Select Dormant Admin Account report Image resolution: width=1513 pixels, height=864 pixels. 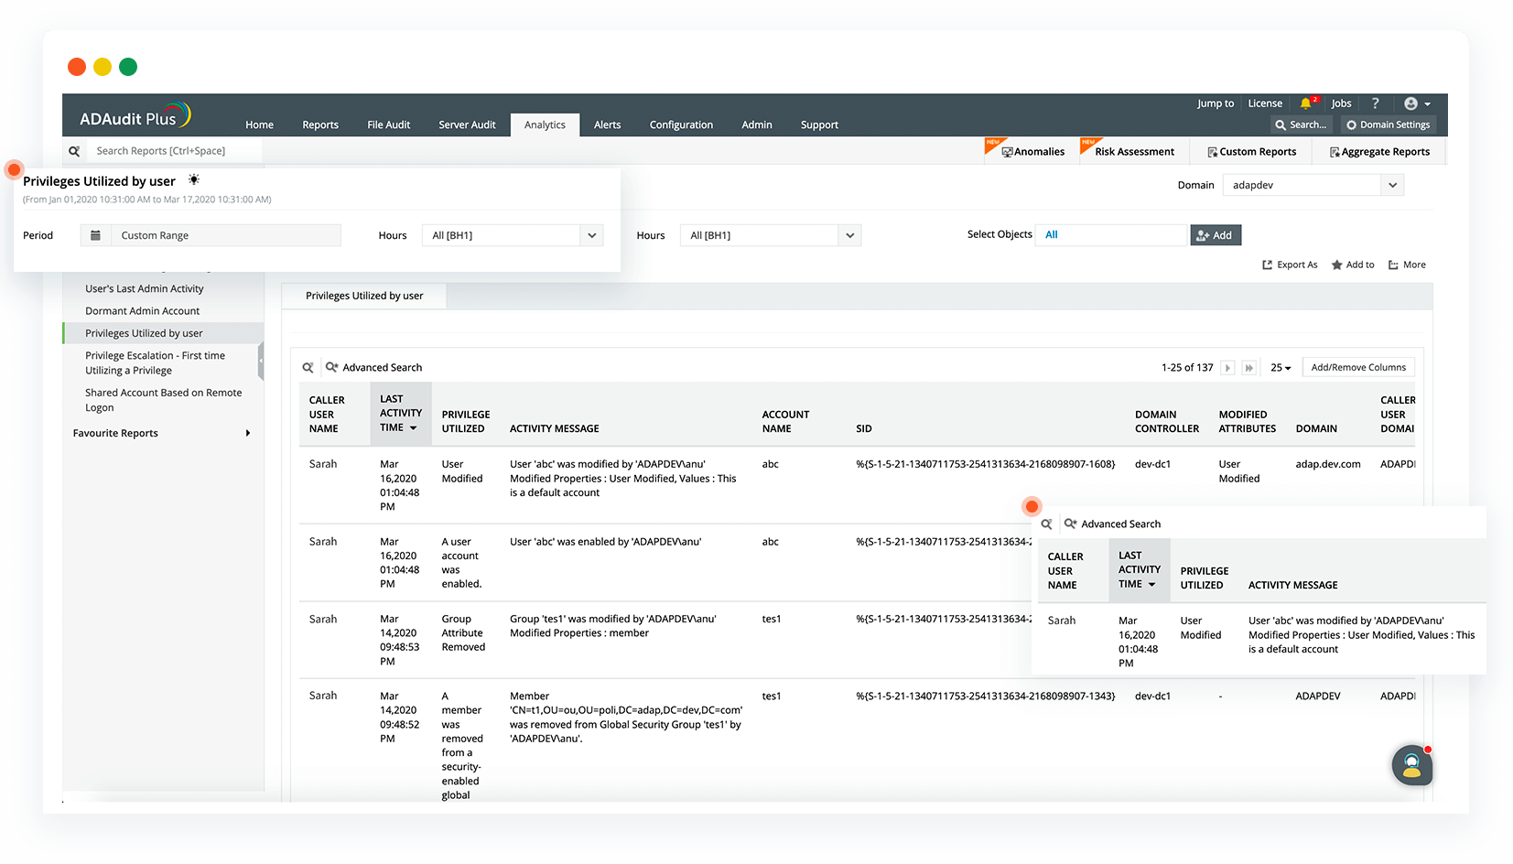(142, 311)
